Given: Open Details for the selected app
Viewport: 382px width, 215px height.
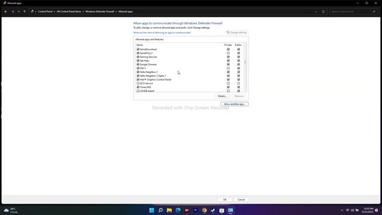Looking at the screenshot, I should [x=222, y=96].
